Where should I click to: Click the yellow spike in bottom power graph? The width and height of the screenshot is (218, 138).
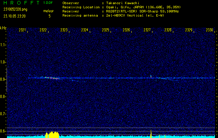click(x=151, y=133)
